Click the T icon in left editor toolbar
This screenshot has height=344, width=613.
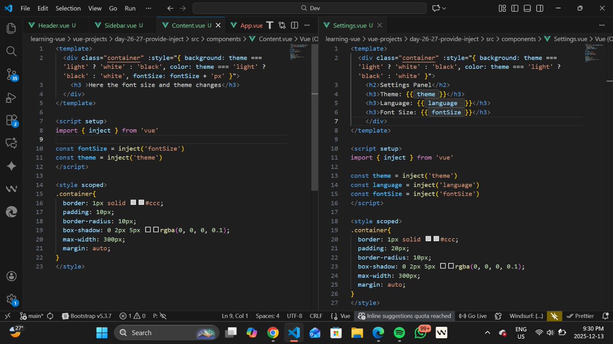[x=269, y=25]
